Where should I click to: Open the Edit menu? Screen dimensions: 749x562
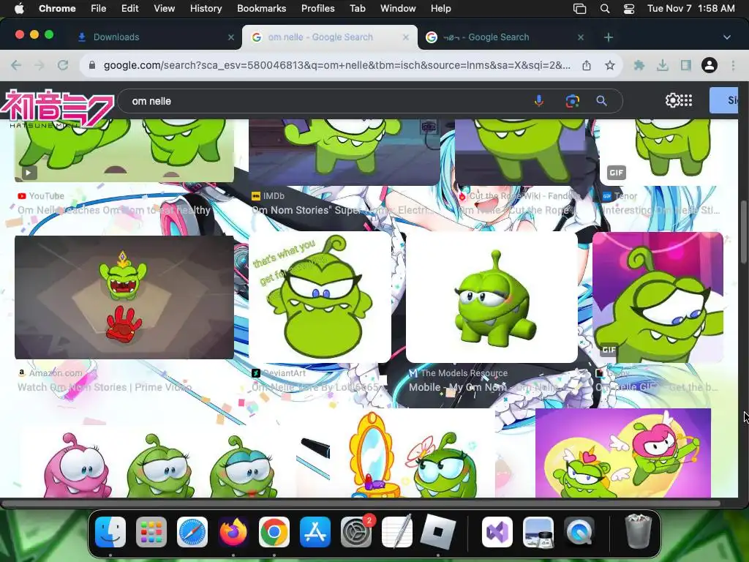tap(129, 9)
